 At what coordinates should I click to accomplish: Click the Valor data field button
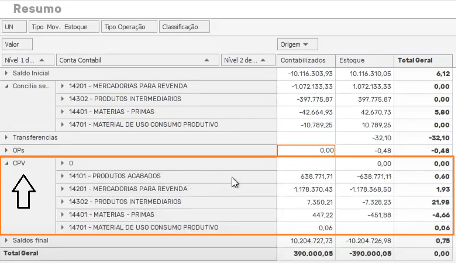[17, 44]
